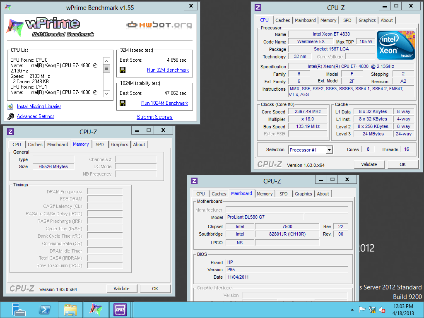Launch PowerShell from the taskbar
Screen dimensions: 424x318
coord(45,309)
